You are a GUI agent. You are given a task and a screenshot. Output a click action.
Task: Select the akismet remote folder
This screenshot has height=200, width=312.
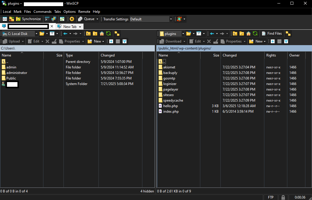tap(169, 67)
